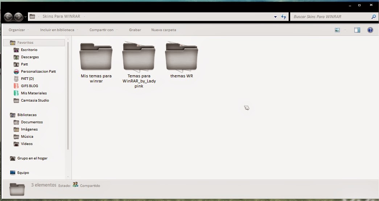
Task: Click the Patt user icon
Action: 16,64
